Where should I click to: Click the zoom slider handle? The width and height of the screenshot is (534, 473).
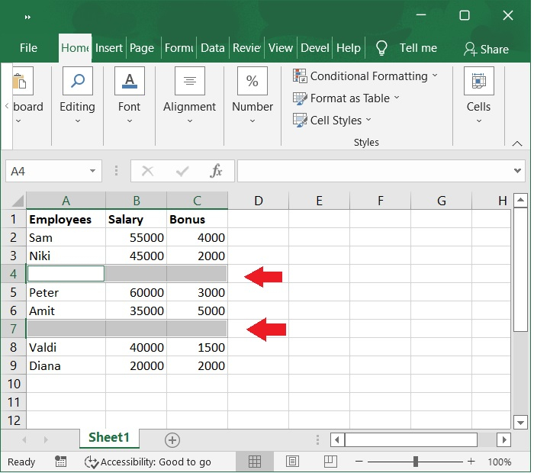pos(416,462)
